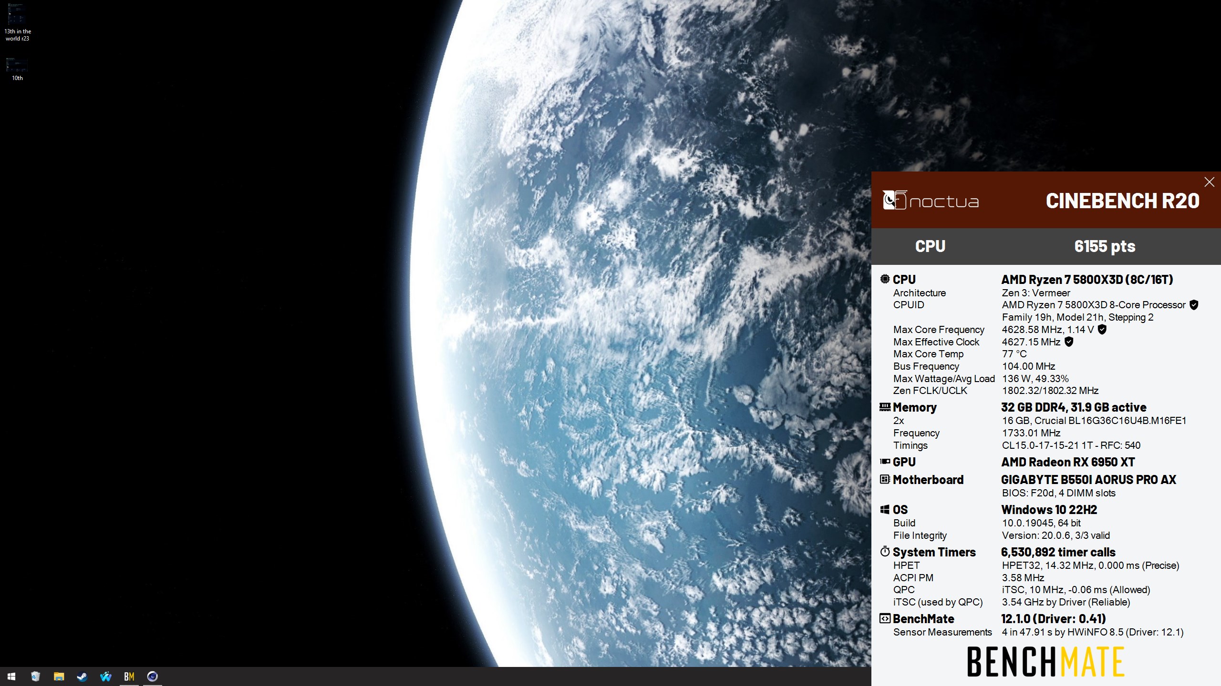Click '1802.32/1802.32 MHz' FCLK value
This screenshot has height=686, width=1221.
pyautogui.click(x=1050, y=391)
